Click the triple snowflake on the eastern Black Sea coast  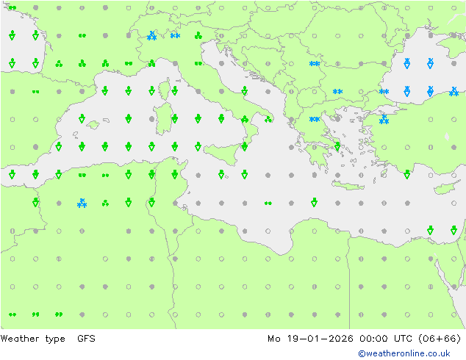coord(454,92)
